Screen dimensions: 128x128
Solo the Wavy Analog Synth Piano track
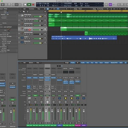27,21
